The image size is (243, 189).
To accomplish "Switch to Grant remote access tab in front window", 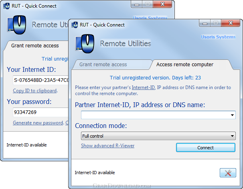I will [103, 65].
